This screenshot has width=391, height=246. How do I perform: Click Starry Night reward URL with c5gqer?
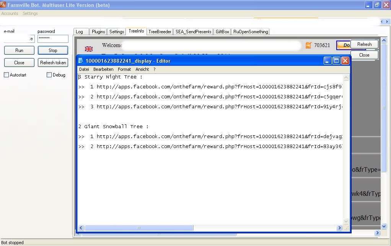(220, 97)
